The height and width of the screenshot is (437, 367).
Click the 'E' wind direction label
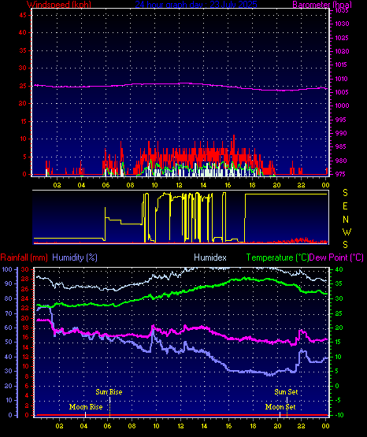[x=345, y=206]
